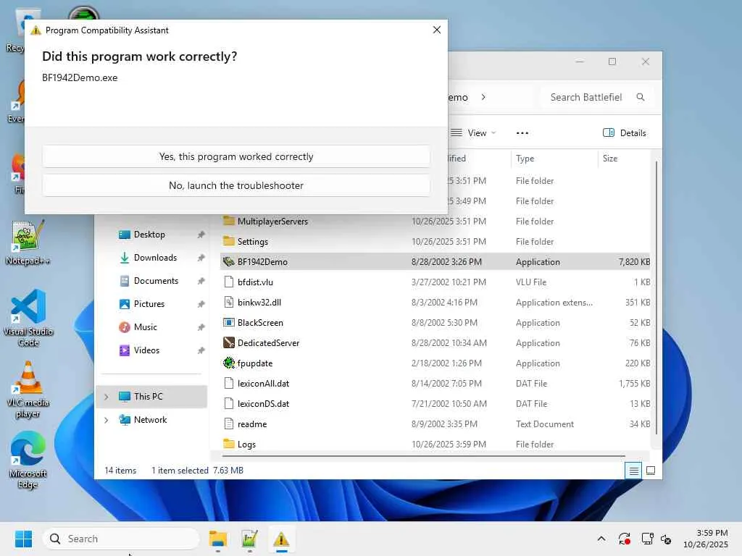This screenshot has height=556, width=742.
Task: Select the readme file name
Action: [252, 424]
